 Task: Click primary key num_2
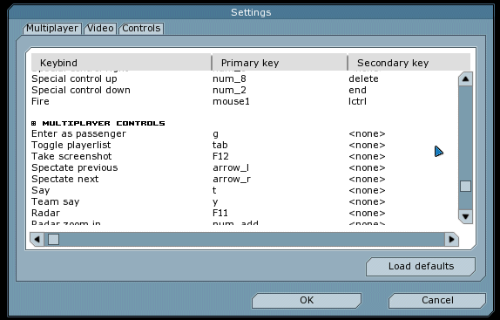pyautogui.click(x=230, y=90)
